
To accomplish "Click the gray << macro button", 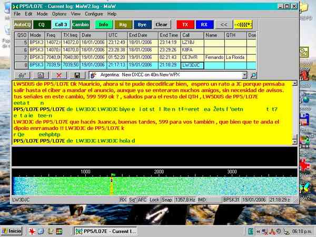I will tap(224, 25).
